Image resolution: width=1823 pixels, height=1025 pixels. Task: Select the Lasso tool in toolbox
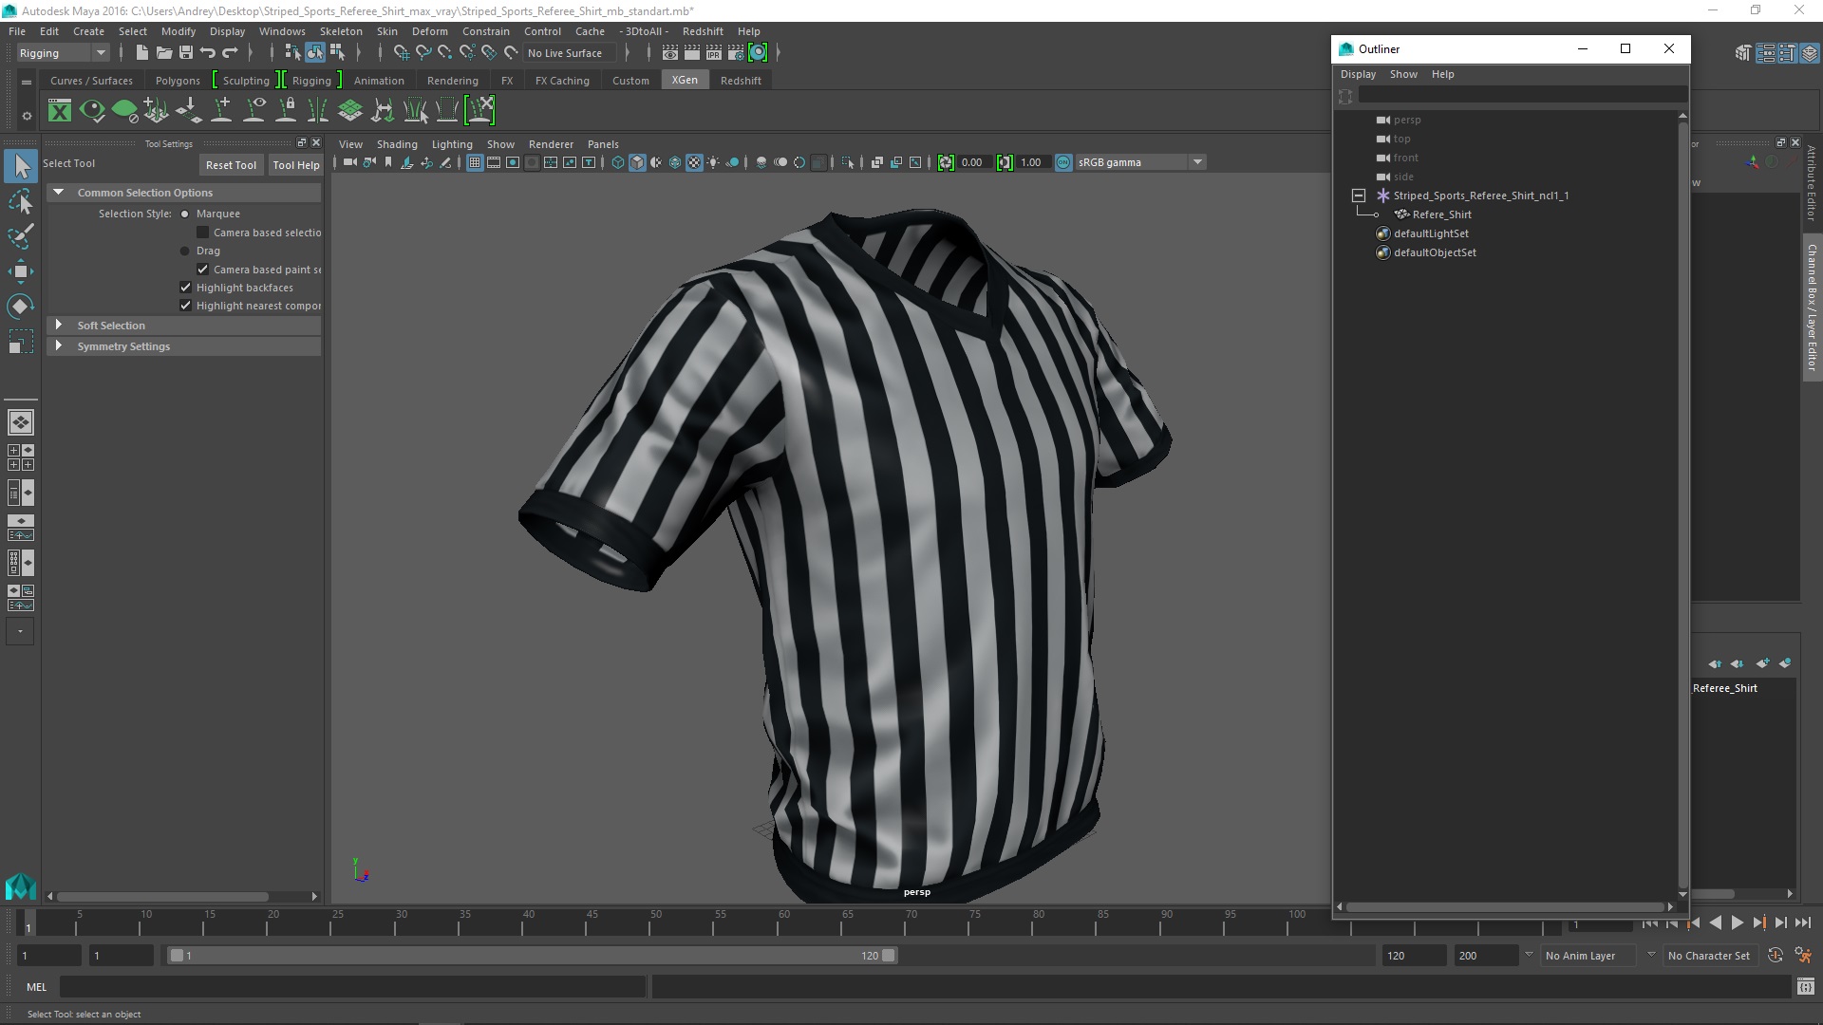(21, 201)
